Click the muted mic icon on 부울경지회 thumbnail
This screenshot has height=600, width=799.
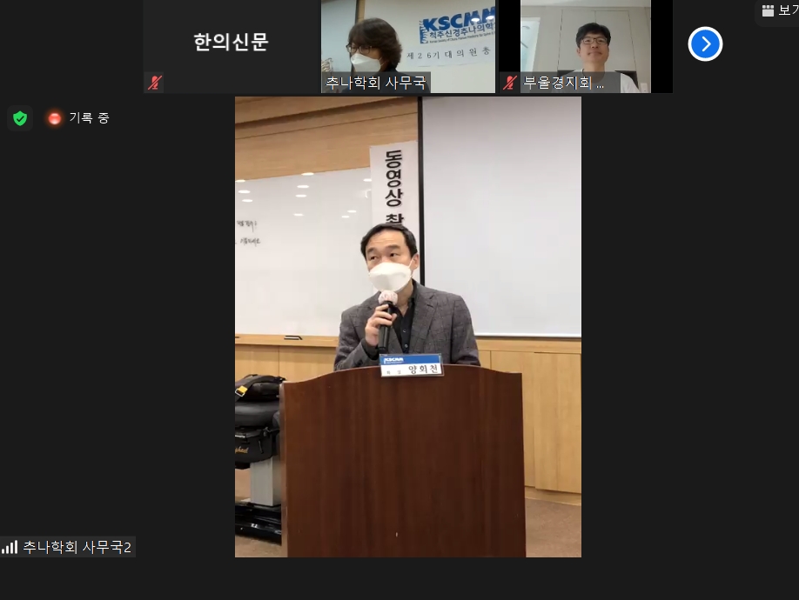coord(509,83)
